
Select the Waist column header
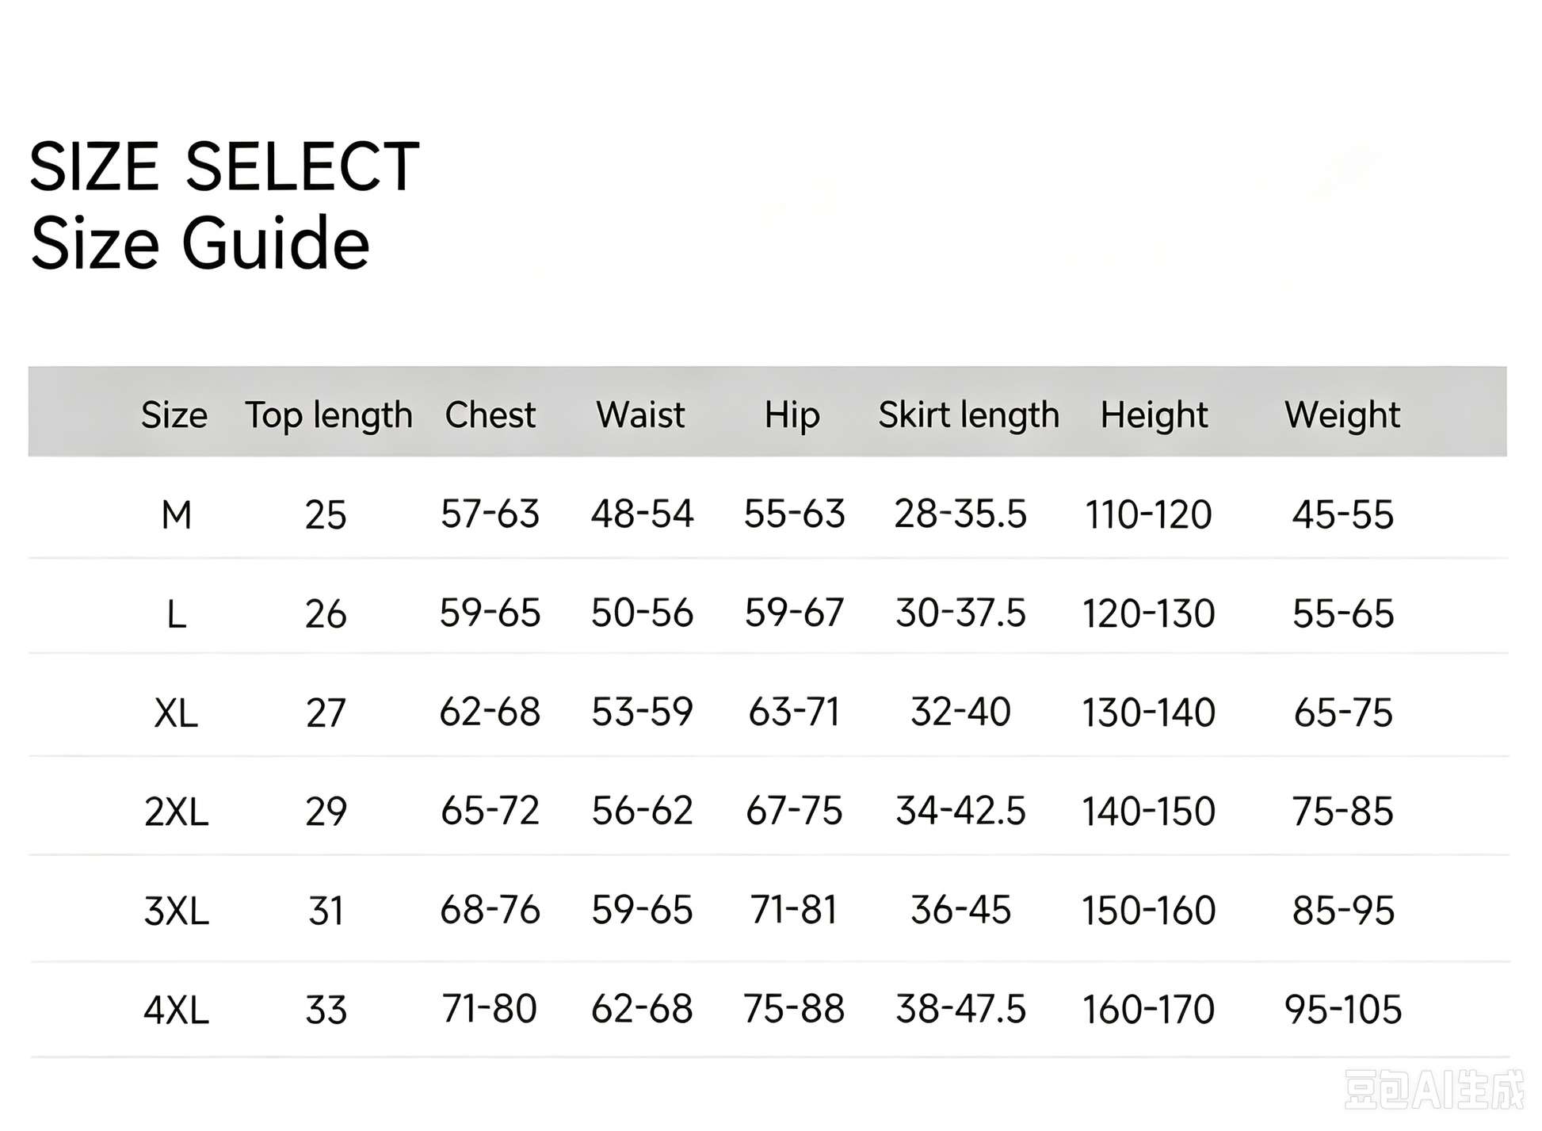pyautogui.click(x=640, y=415)
